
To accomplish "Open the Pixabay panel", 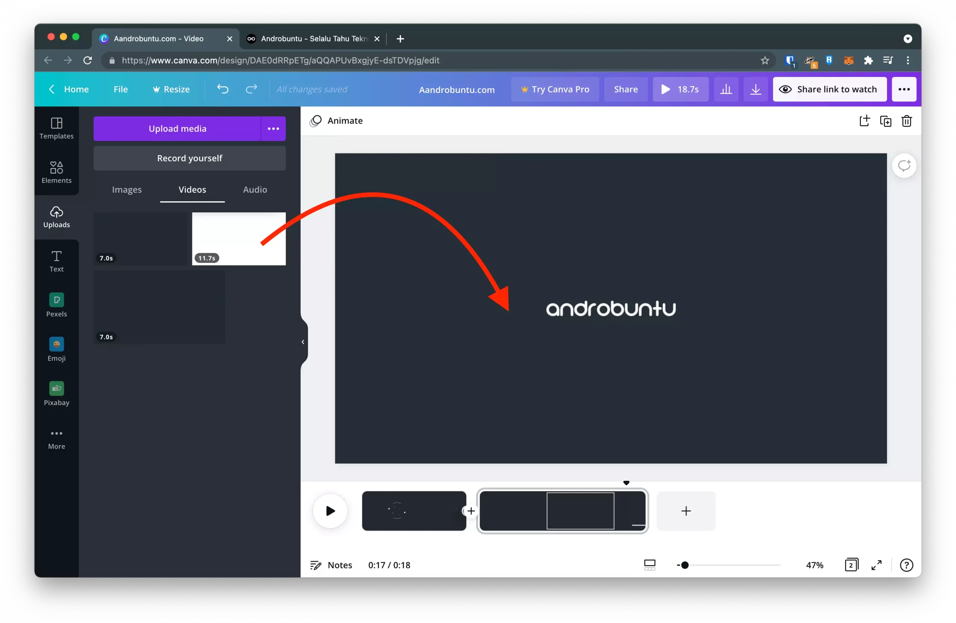I will point(56,393).
